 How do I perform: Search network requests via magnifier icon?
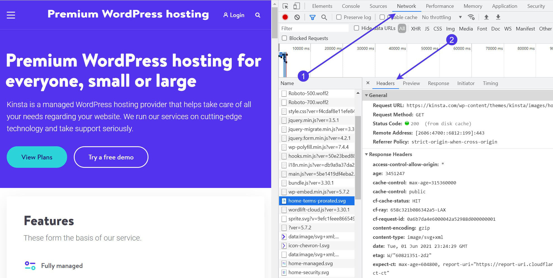[x=324, y=17]
